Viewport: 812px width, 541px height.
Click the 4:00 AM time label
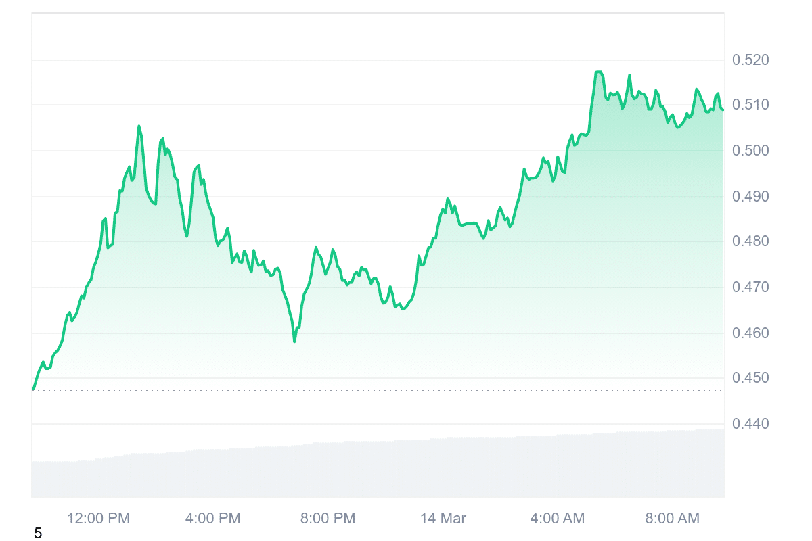[x=558, y=519]
